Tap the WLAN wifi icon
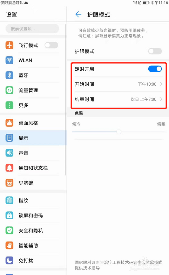This screenshot has height=275, width=169. coord(10,60)
